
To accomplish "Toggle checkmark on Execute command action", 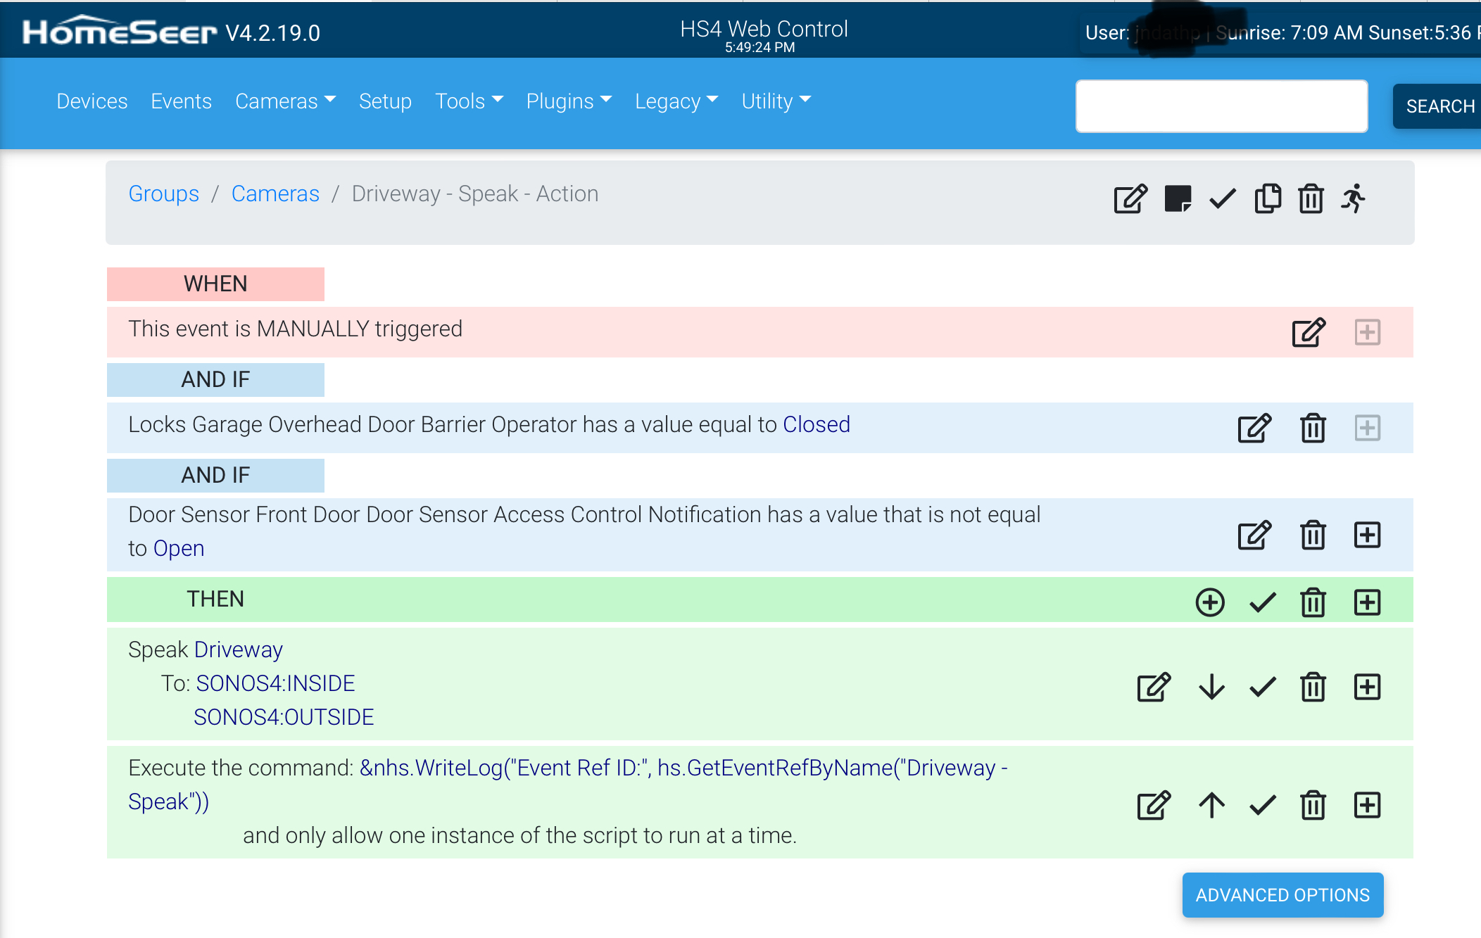I will [x=1263, y=805].
